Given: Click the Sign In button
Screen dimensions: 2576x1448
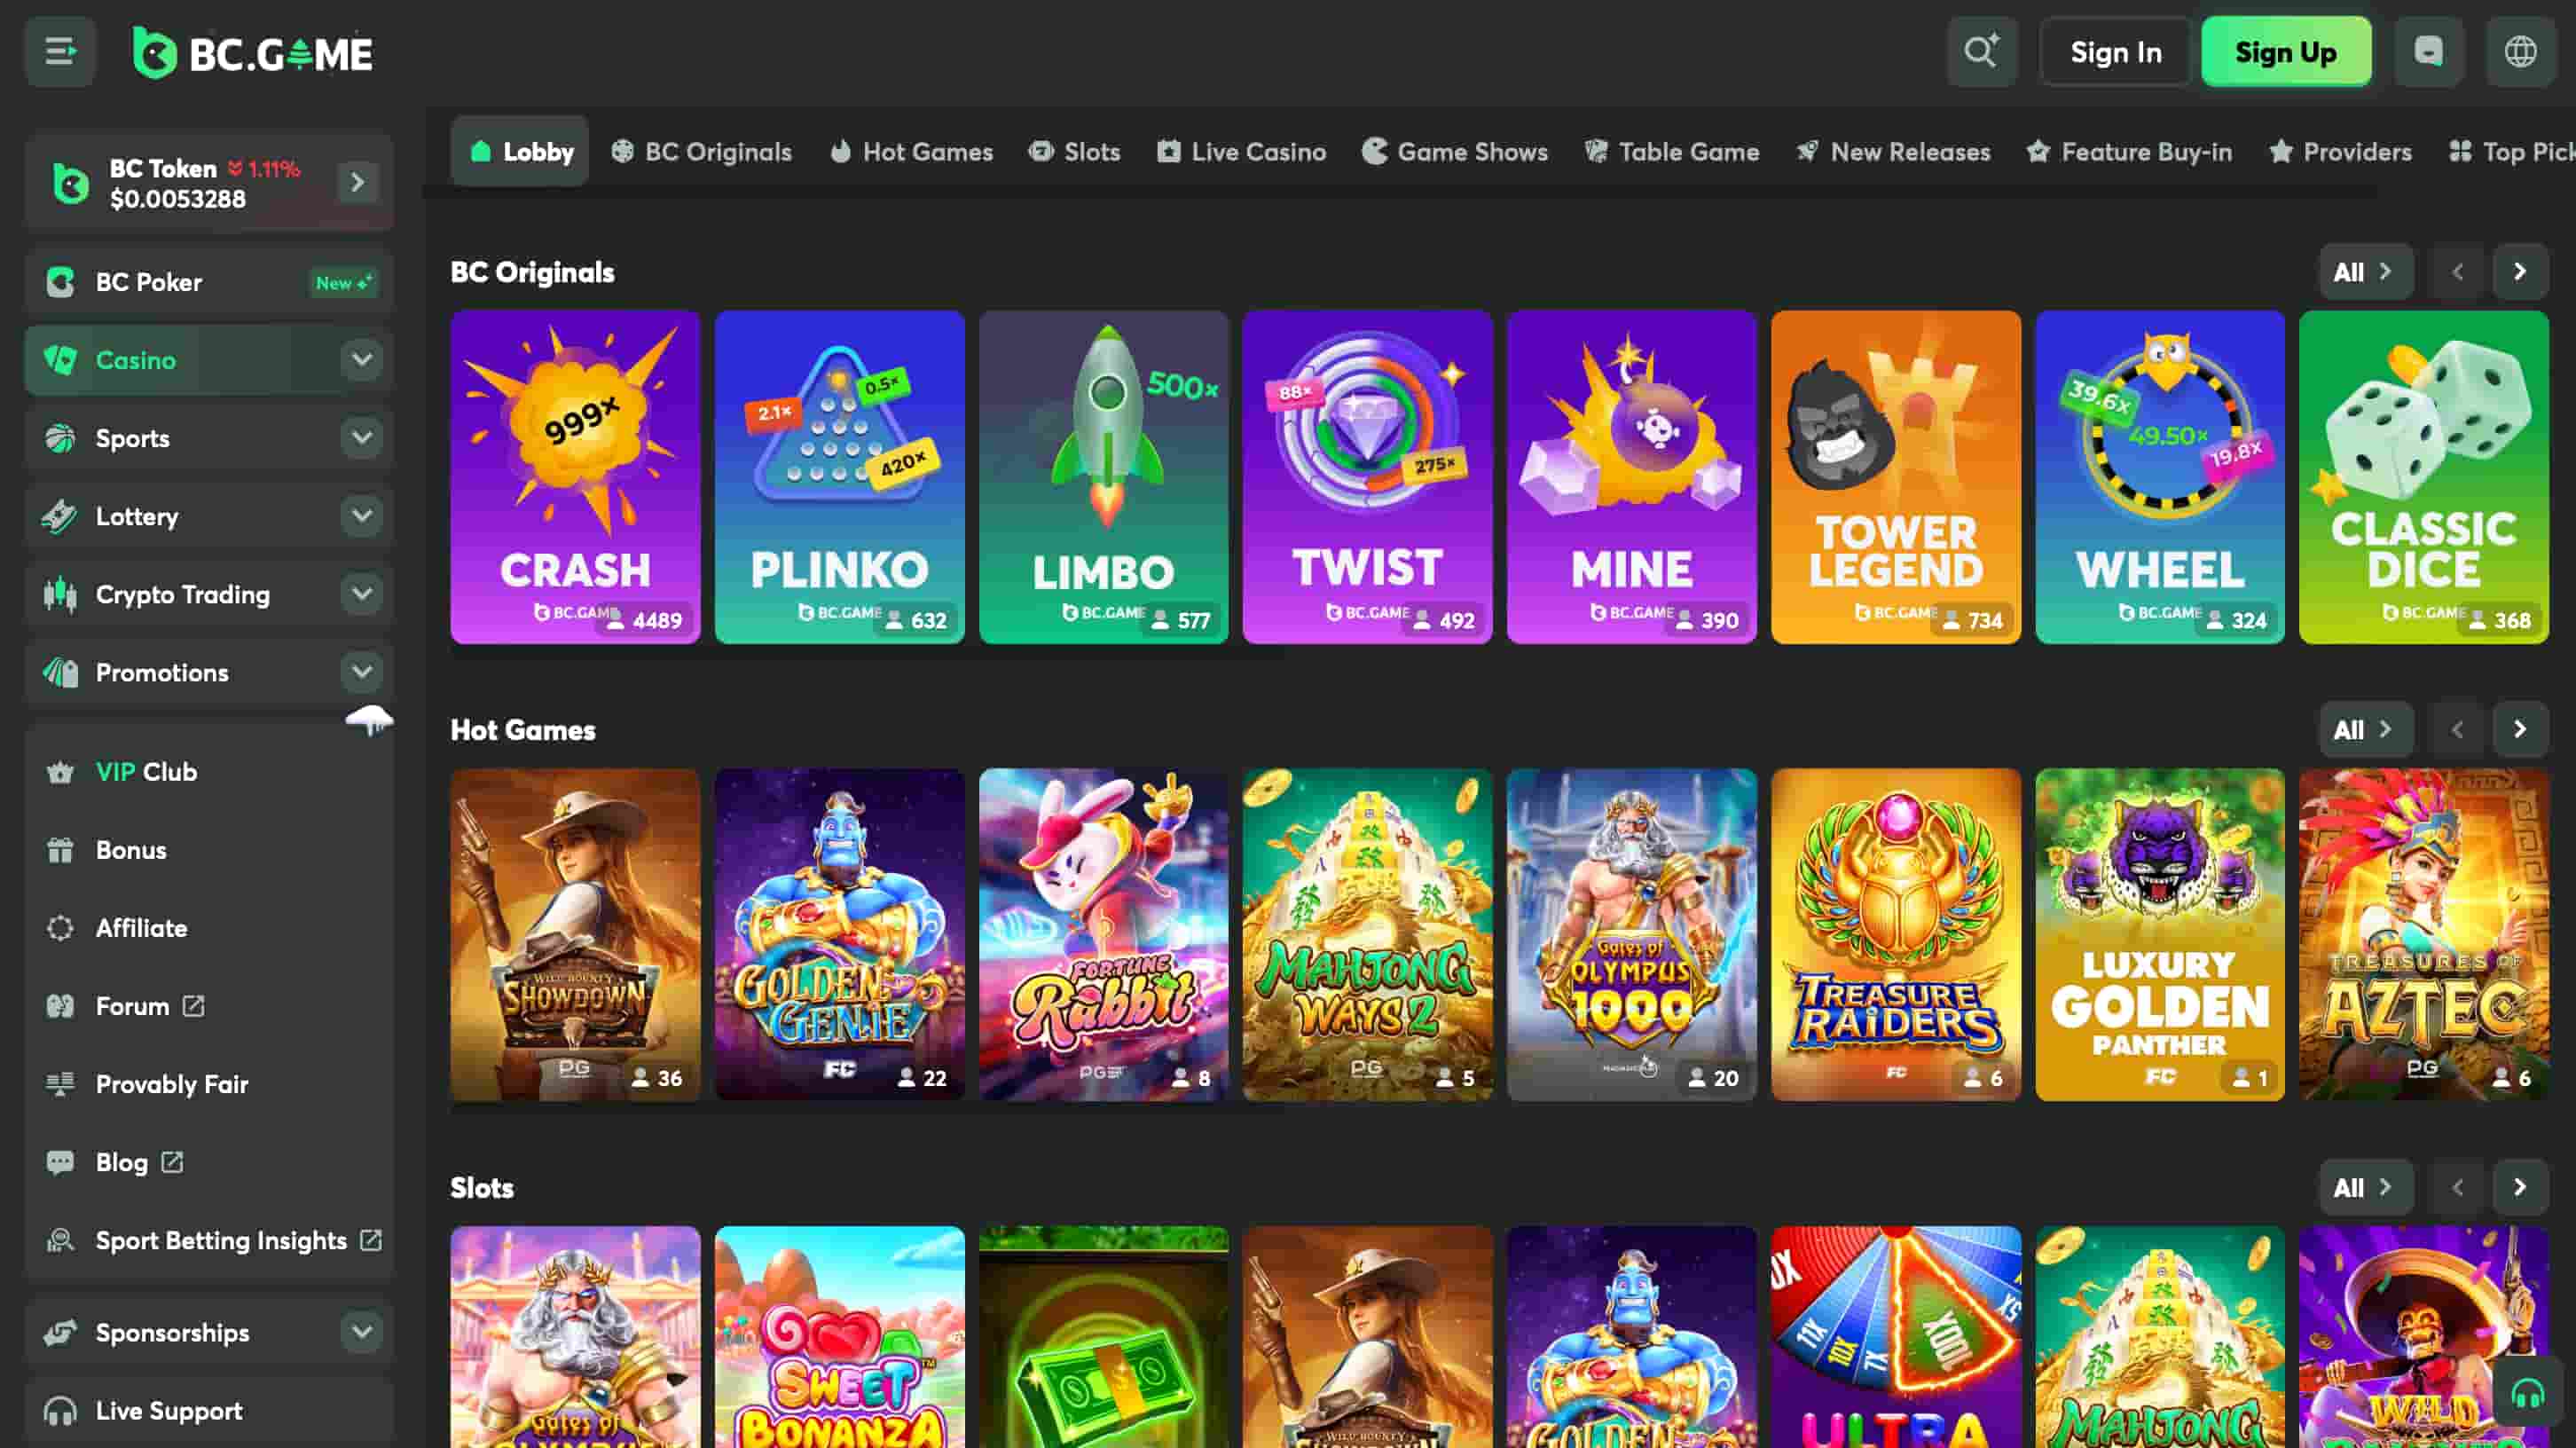Looking at the screenshot, I should click(x=2115, y=52).
